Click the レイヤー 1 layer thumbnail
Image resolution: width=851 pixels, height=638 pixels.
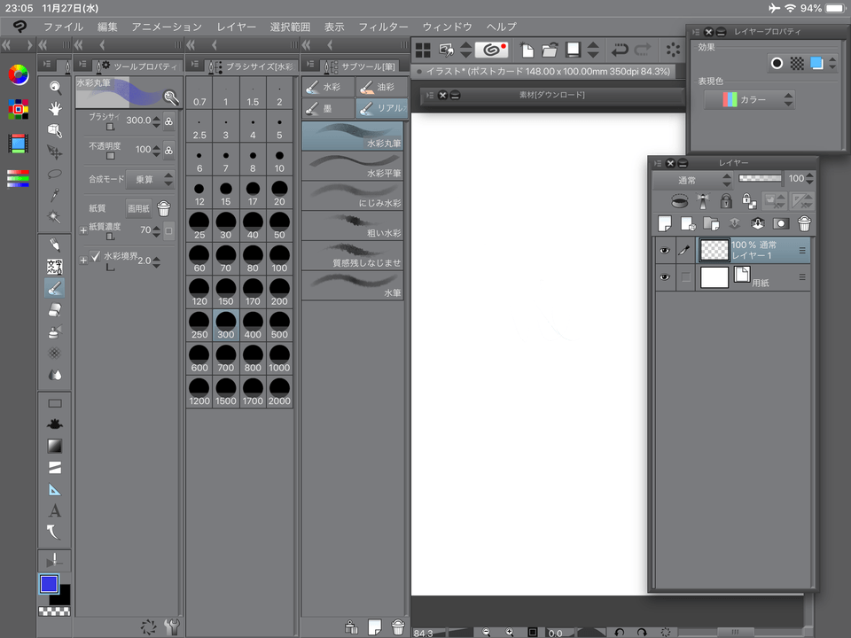(714, 250)
